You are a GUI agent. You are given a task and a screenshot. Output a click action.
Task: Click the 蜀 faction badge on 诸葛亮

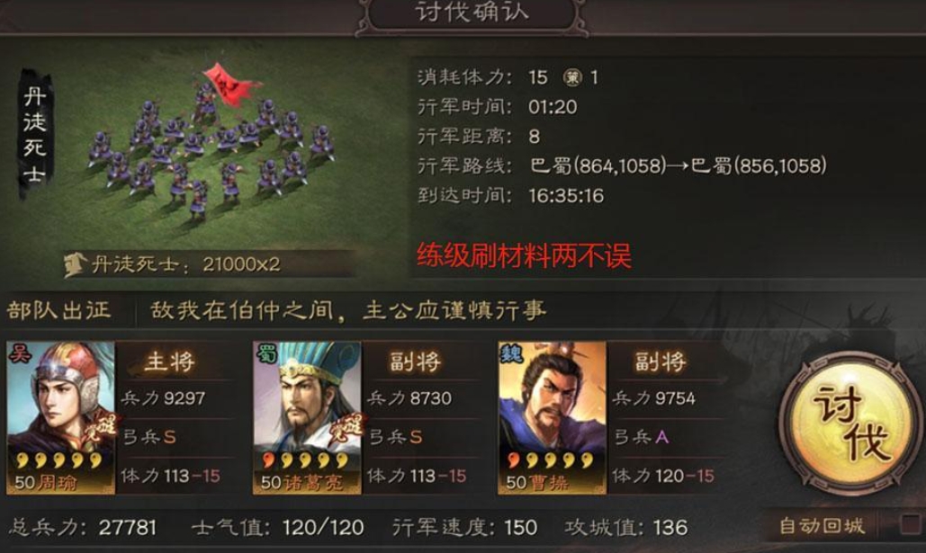click(267, 354)
